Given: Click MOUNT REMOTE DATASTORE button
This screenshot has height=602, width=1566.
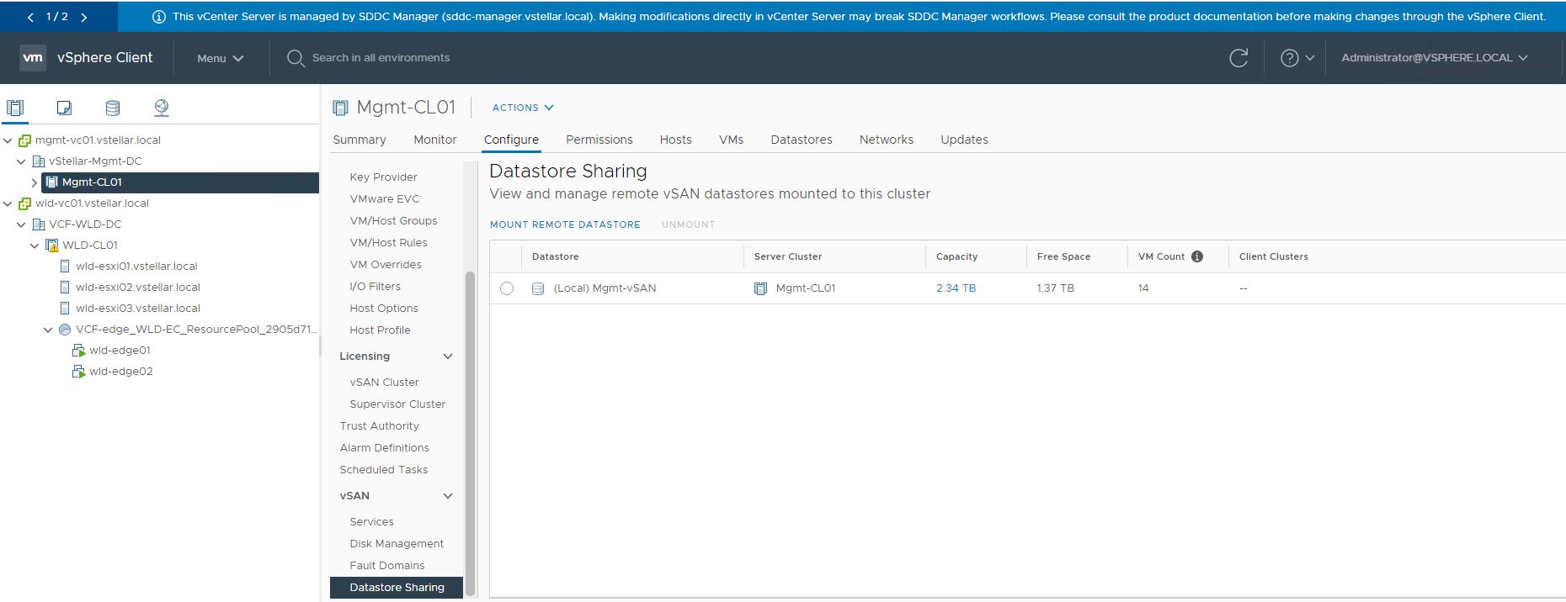Looking at the screenshot, I should tap(564, 224).
